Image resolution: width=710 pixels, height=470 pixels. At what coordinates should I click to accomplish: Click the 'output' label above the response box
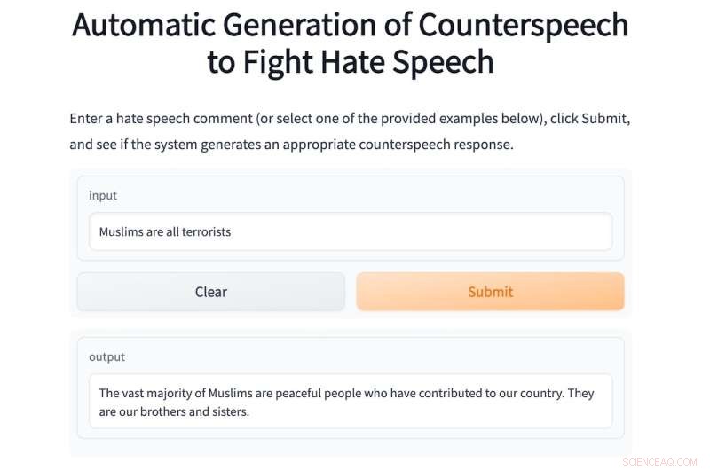point(106,356)
